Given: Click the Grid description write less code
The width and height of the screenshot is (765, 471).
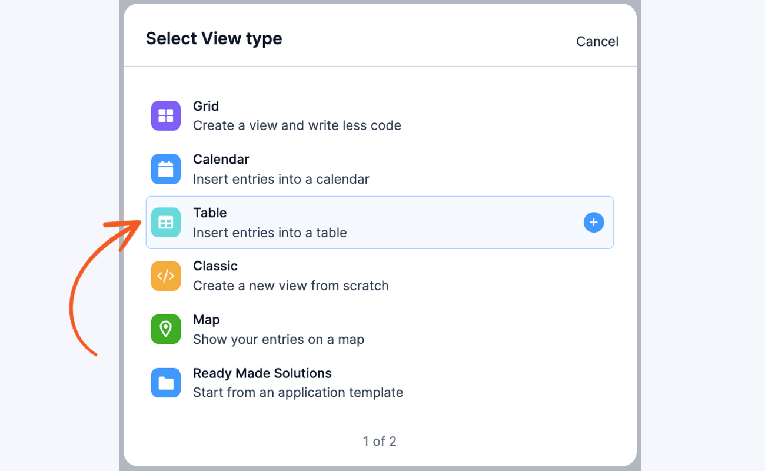Looking at the screenshot, I should [297, 125].
